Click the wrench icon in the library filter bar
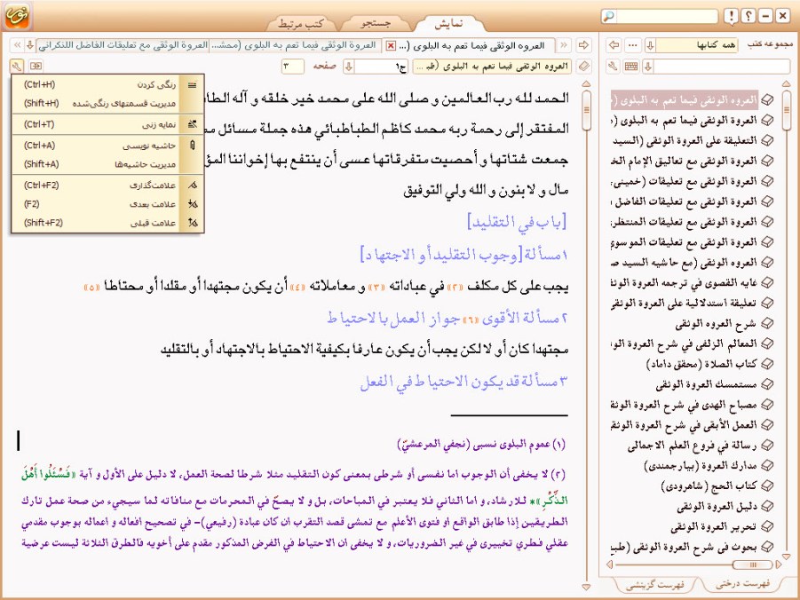 (614, 67)
